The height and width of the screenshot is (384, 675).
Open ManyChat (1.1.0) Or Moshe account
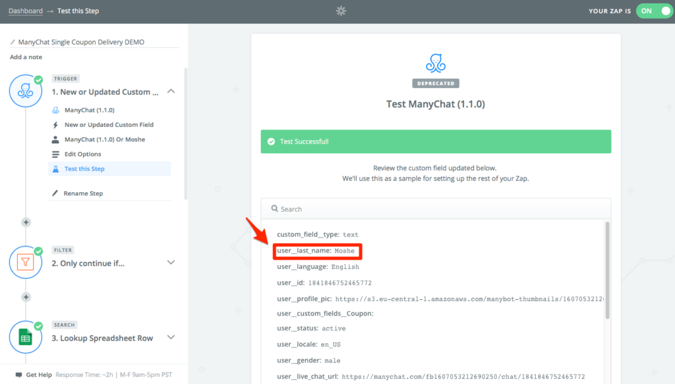click(x=105, y=139)
